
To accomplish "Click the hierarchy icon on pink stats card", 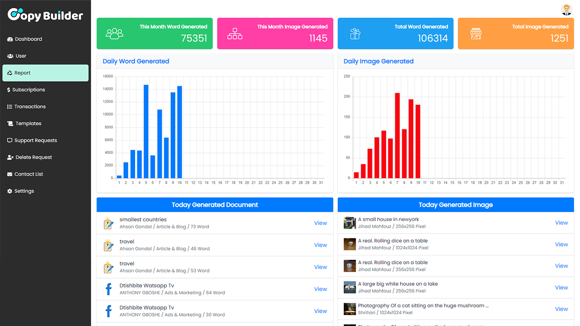I will tap(235, 34).
